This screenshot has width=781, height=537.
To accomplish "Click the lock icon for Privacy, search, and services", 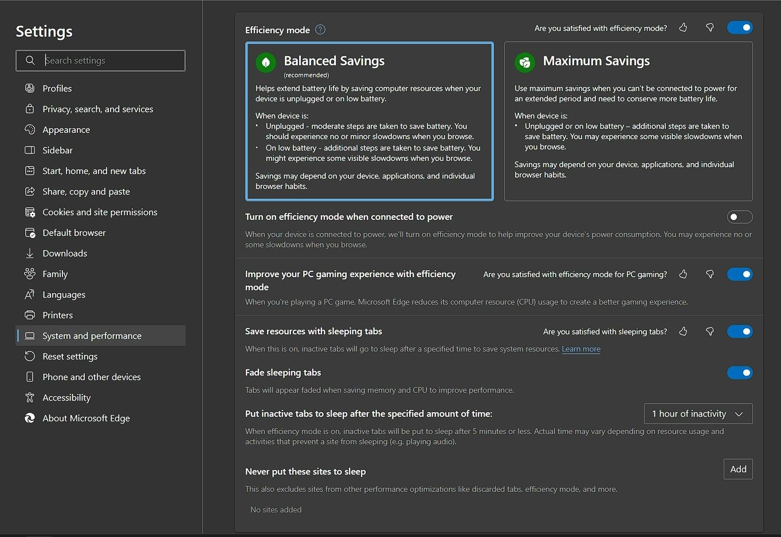I will (x=30, y=109).
